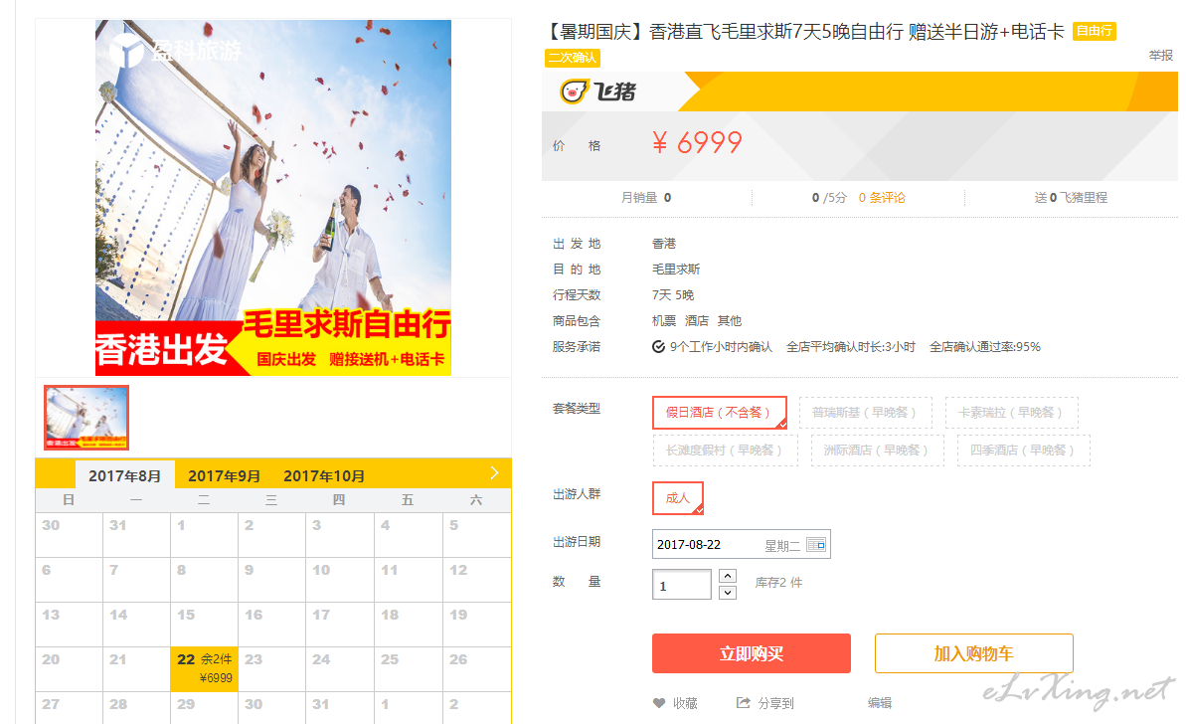Click the 加入购物车 add to cart button
1186x724 pixels.
[x=973, y=652]
